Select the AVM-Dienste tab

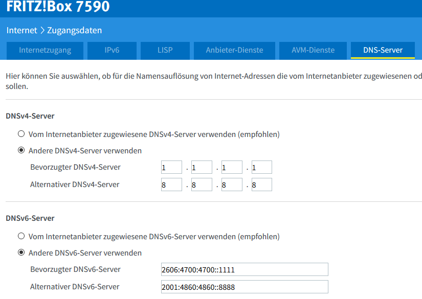[313, 50]
